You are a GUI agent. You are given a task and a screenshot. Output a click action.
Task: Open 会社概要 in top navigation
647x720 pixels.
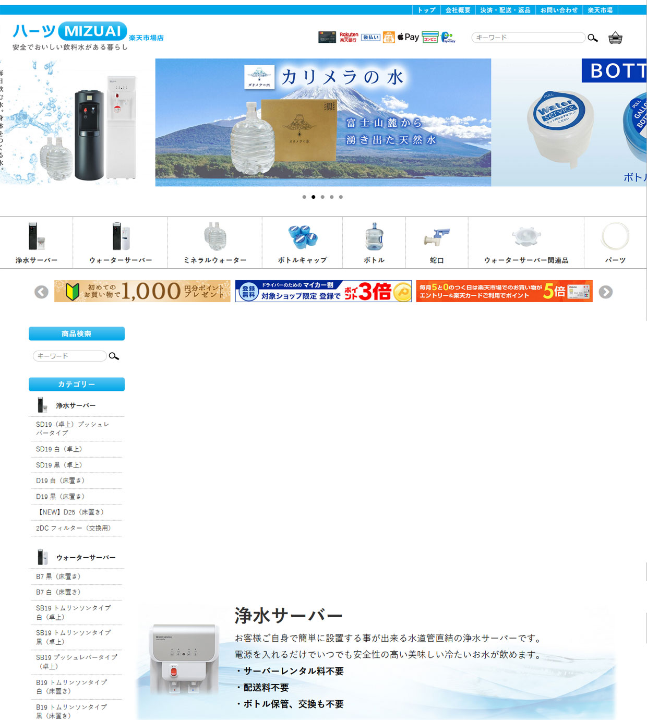458,10
